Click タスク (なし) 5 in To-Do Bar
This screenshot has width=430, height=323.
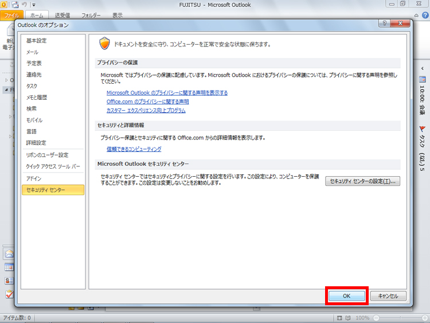422,153
